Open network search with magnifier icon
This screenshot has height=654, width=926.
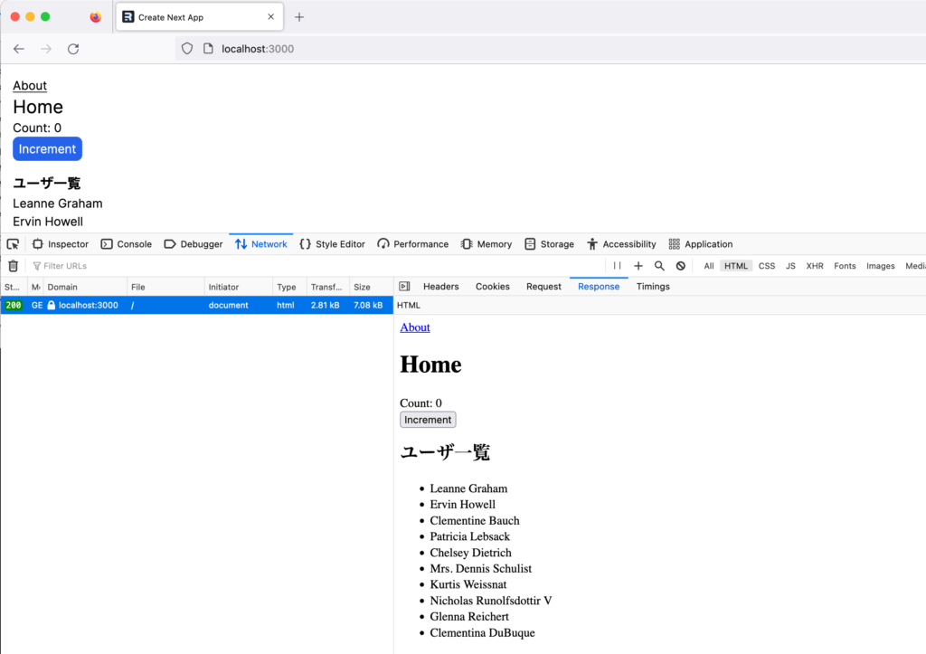coord(659,266)
